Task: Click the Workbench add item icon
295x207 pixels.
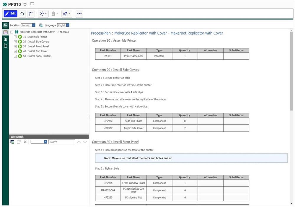Action: tap(12, 142)
